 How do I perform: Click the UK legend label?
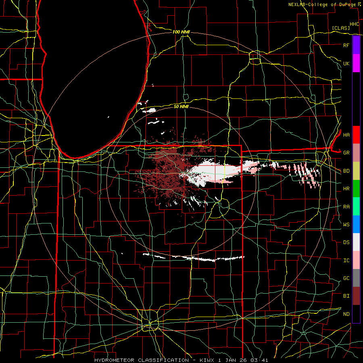(x=346, y=63)
